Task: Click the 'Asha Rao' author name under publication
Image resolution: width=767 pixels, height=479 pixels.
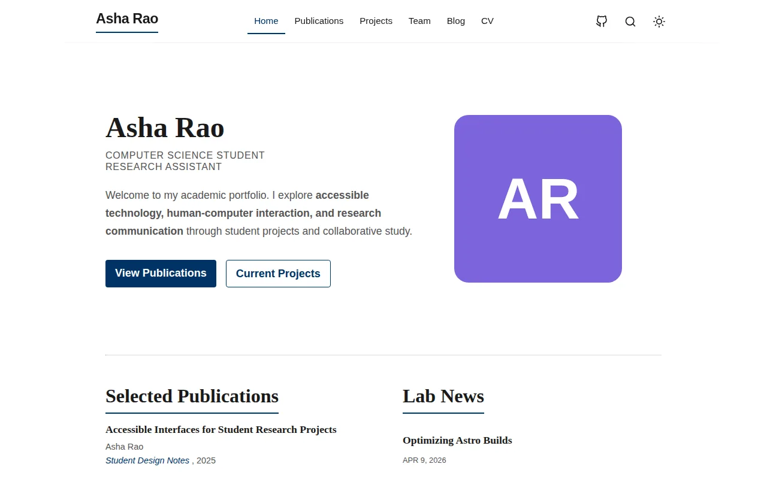Action: click(x=124, y=447)
